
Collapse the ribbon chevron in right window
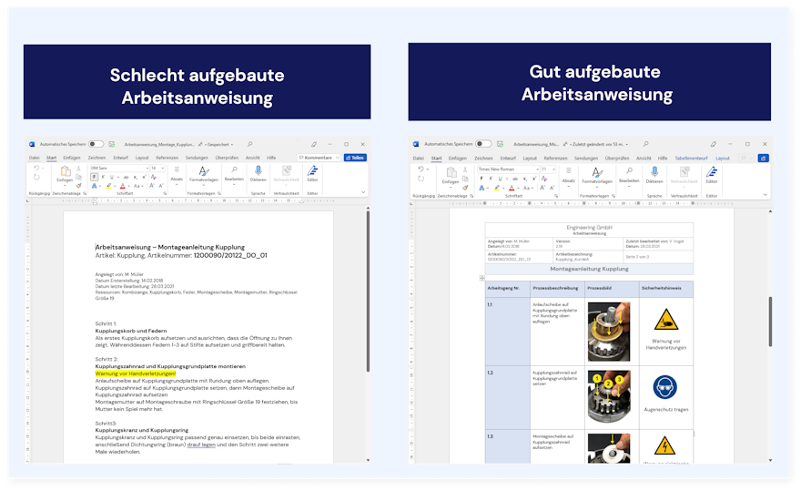[766, 194]
